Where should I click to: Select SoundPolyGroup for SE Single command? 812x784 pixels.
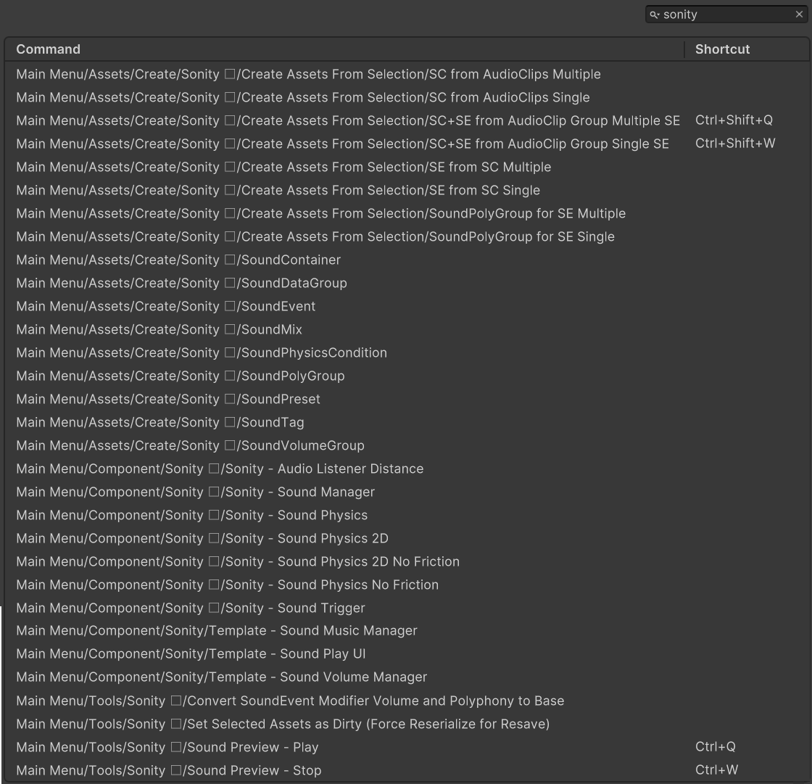406,237
